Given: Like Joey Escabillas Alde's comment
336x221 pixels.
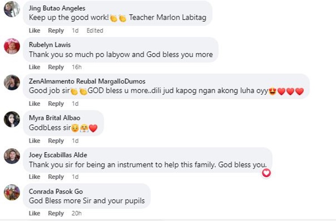Looking at the screenshot, I should click(34, 177).
